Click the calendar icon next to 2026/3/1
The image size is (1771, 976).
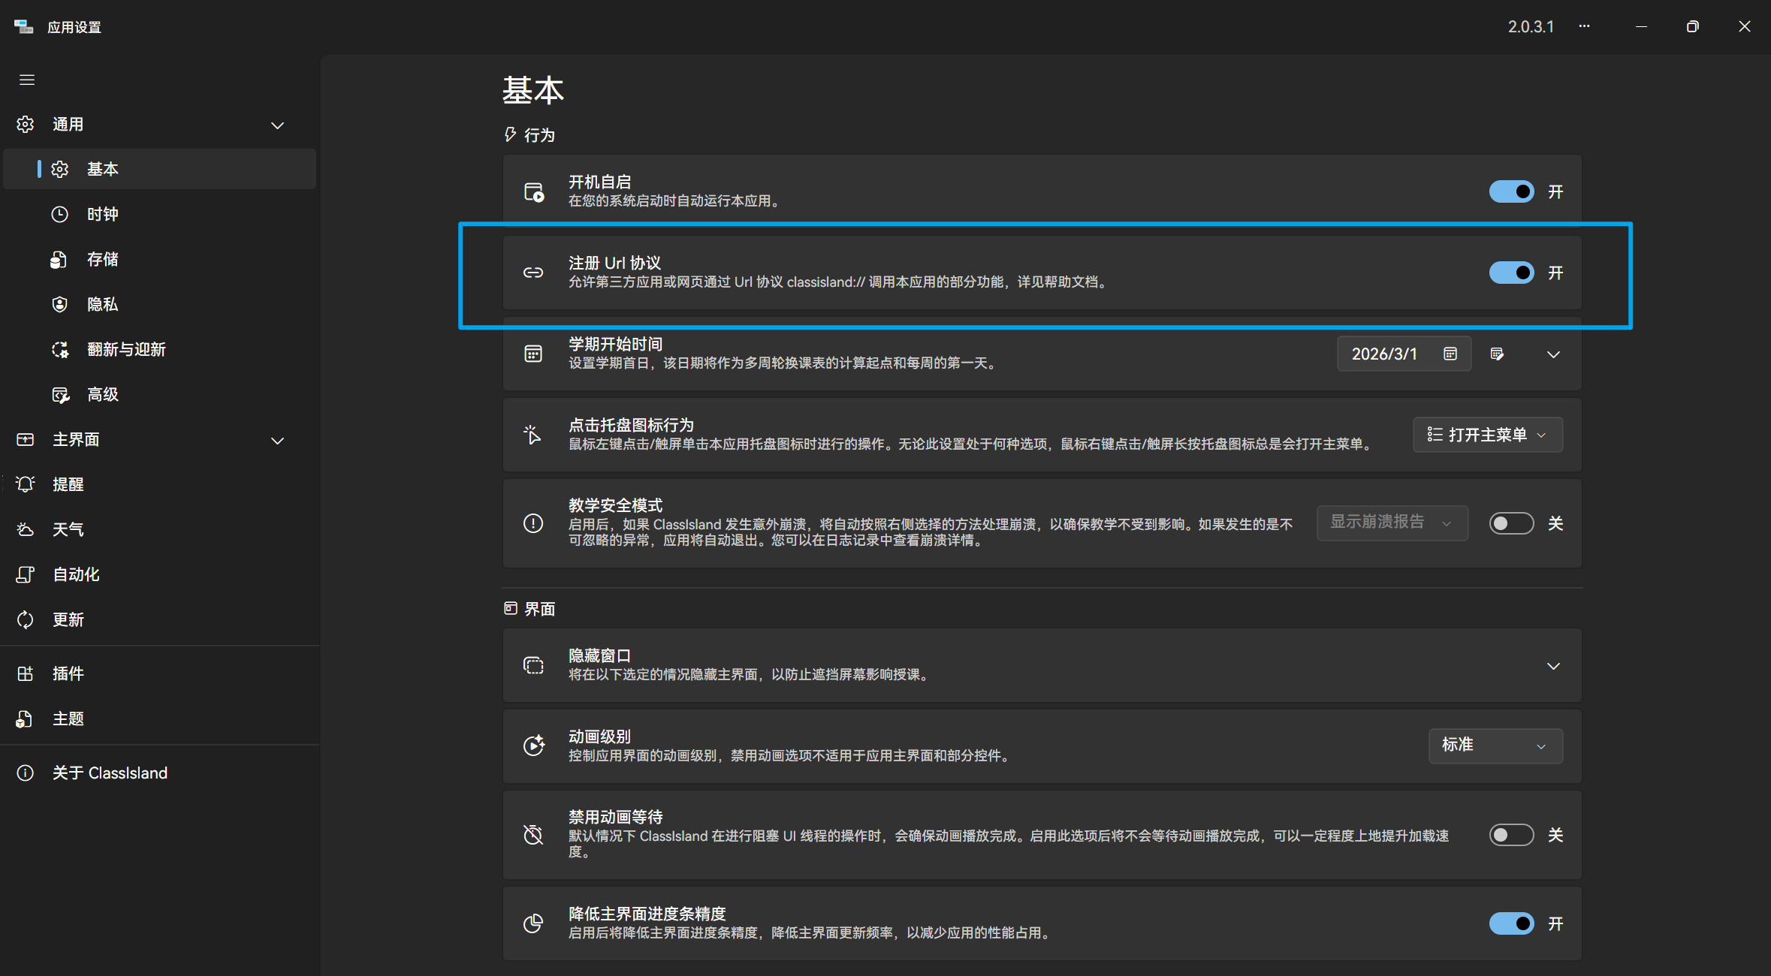pos(1450,353)
